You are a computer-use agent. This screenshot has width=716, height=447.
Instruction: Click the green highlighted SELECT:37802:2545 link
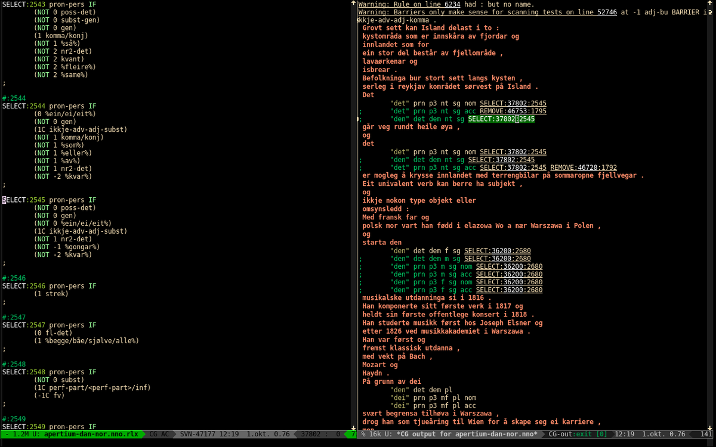point(501,119)
